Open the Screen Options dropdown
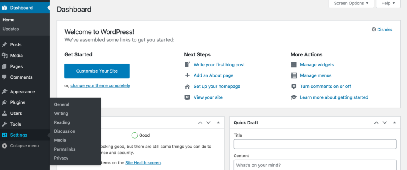This screenshot has height=170, width=407. [x=351, y=3]
